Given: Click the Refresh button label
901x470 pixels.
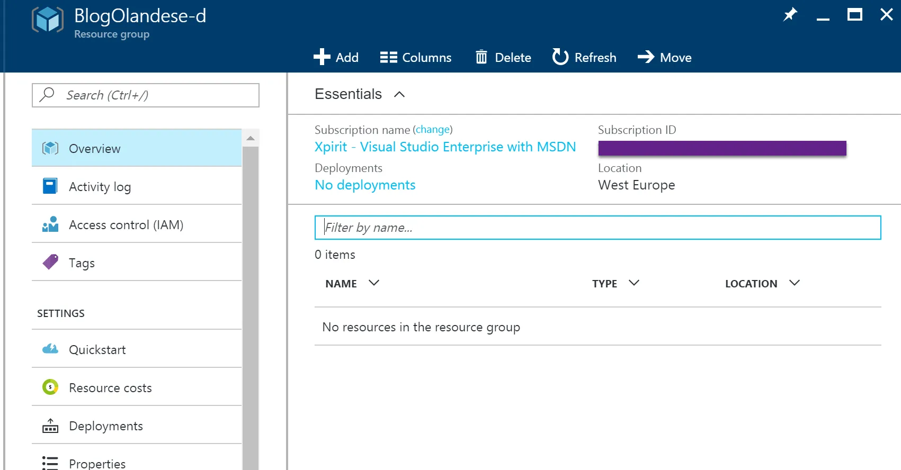Looking at the screenshot, I should pos(595,57).
